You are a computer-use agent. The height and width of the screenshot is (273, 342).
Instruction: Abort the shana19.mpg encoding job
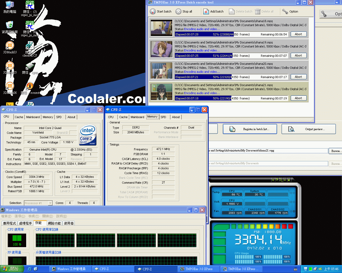[298, 55]
